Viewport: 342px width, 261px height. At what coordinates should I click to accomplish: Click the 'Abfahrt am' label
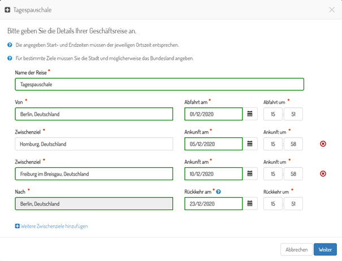tap(196, 102)
